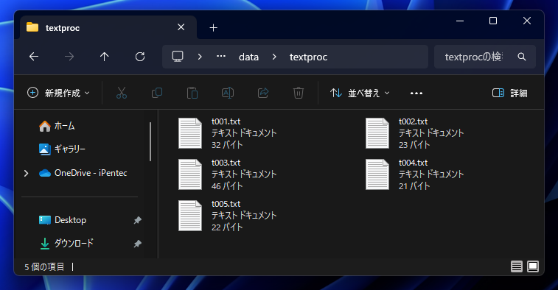Click the search magnifier icon
Viewport: 558px width, 290px height.
pos(522,57)
